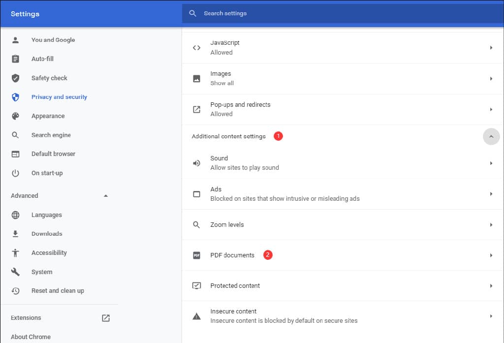The width and height of the screenshot is (504, 343).
Task: Collapse the Additional content settings section
Action: tap(491, 136)
